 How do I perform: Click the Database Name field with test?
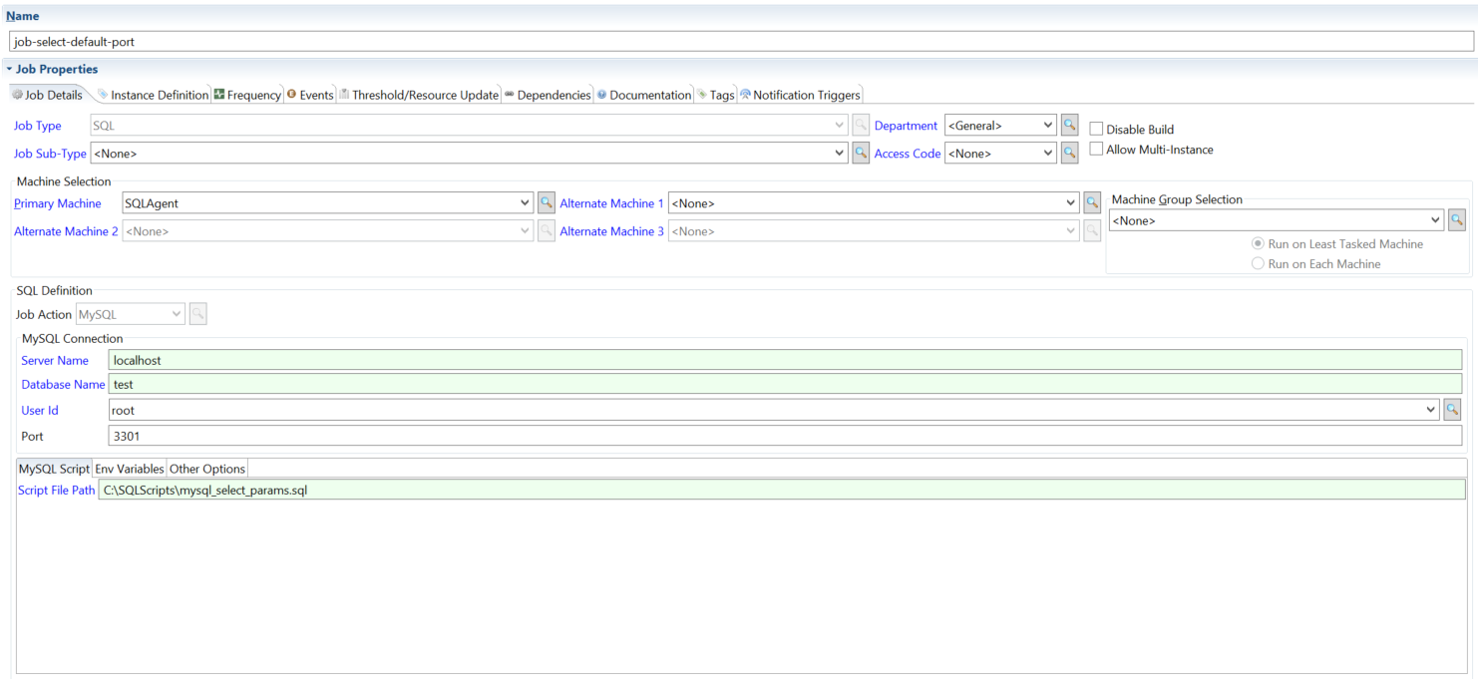785,384
